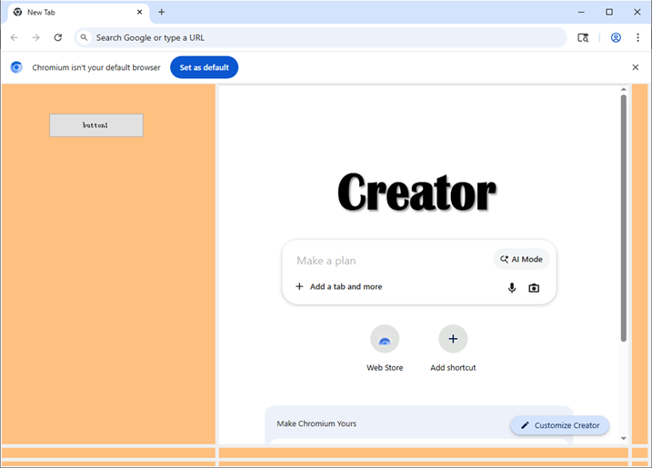Click the Chrome favicon on the New Tab tab
Image resolution: width=652 pixels, height=468 pixels.
tap(17, 12)
